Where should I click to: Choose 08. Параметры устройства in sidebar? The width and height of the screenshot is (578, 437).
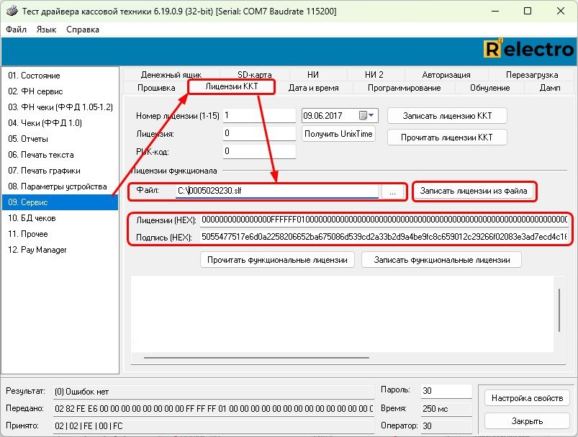click(57, 186)
